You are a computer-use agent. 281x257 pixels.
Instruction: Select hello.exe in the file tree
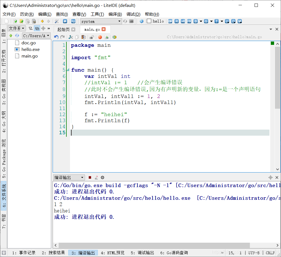(31, 50)
